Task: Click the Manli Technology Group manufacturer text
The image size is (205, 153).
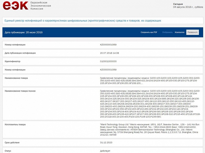Action: pos(150,130)
